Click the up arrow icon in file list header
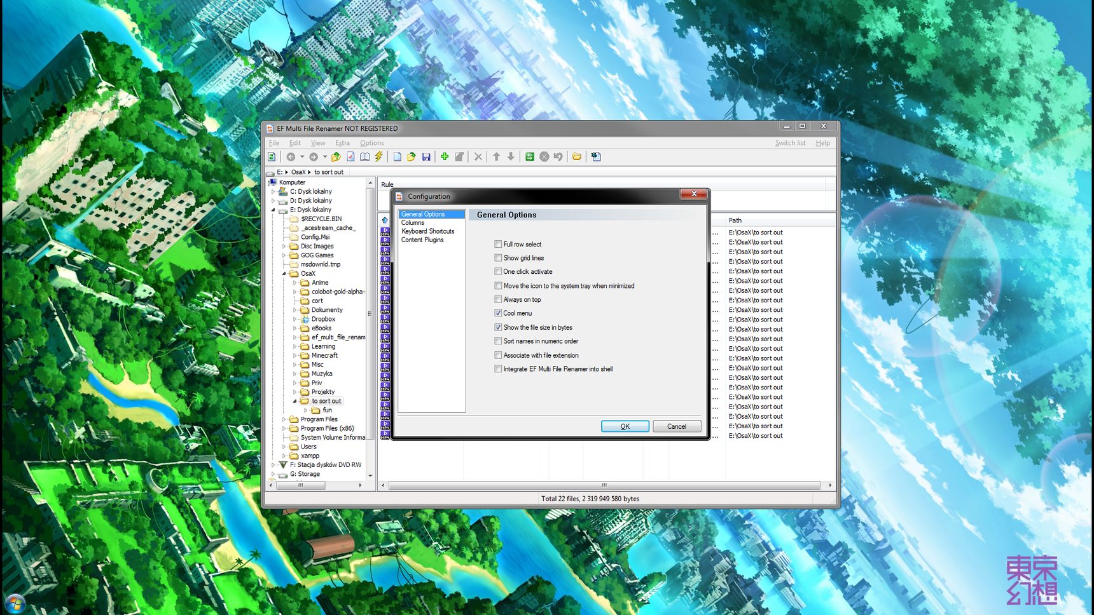The height and width of the screenshot is (615, 1094). (x=385, y=220)
